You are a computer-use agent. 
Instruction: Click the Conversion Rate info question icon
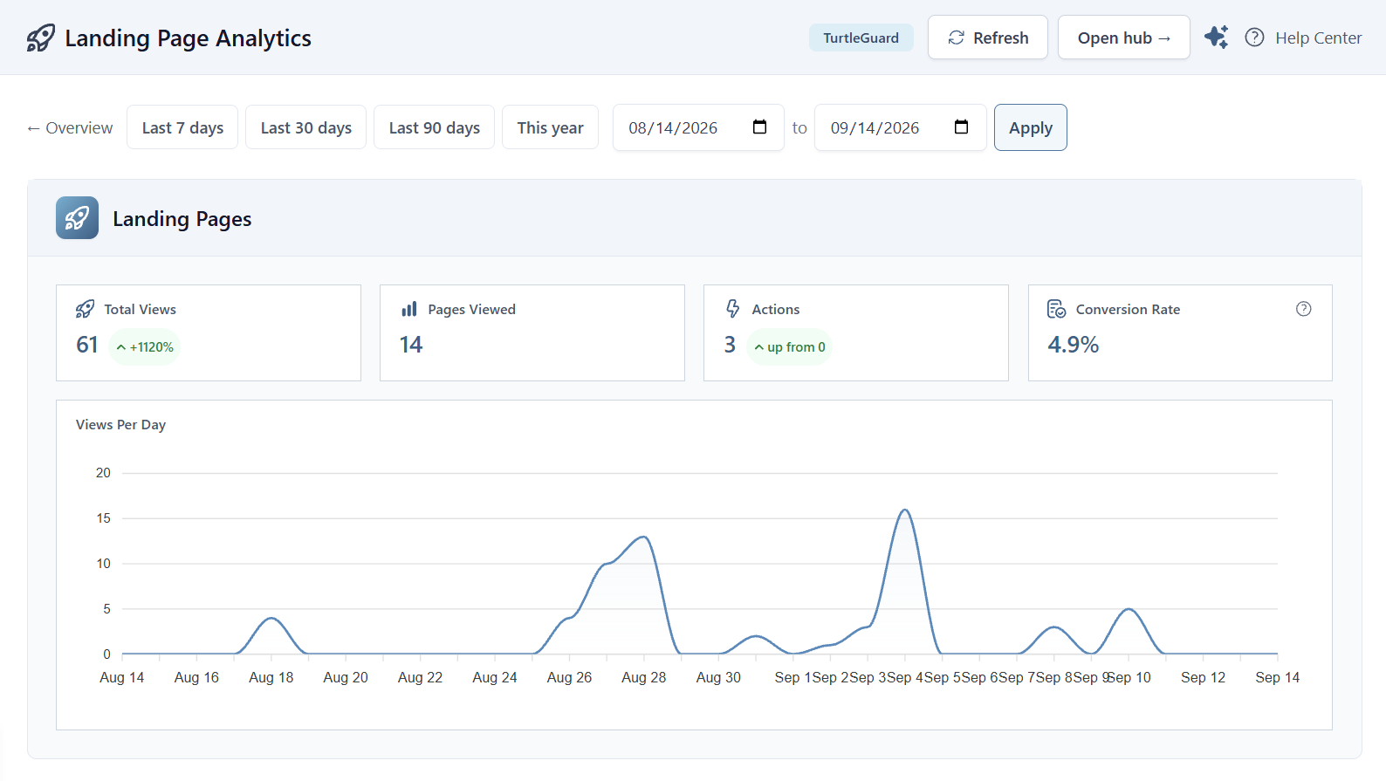coord(1304,309)
